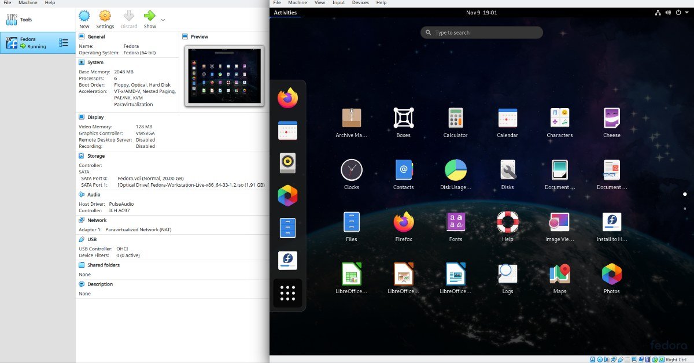
Task: Open File menu in VirtualBox Manager
Action: [x=8, y=3]
